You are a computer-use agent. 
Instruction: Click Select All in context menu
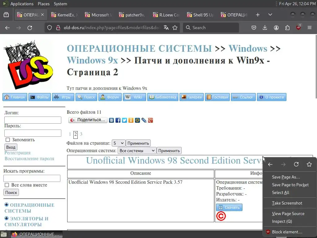[x=290, y=193]
